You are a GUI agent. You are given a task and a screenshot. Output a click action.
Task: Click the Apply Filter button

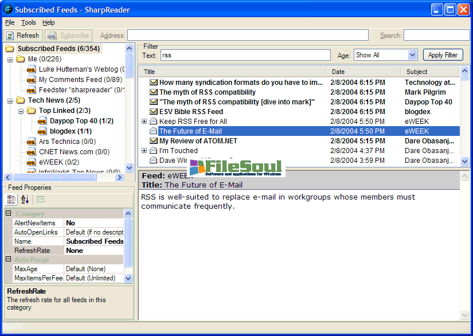[x=443, y=55]
